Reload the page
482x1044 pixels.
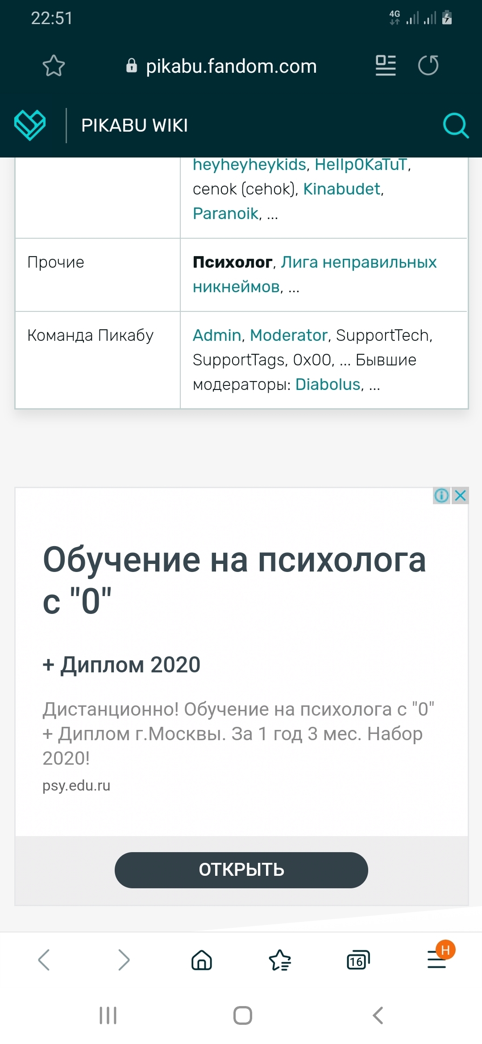(428, 66)
